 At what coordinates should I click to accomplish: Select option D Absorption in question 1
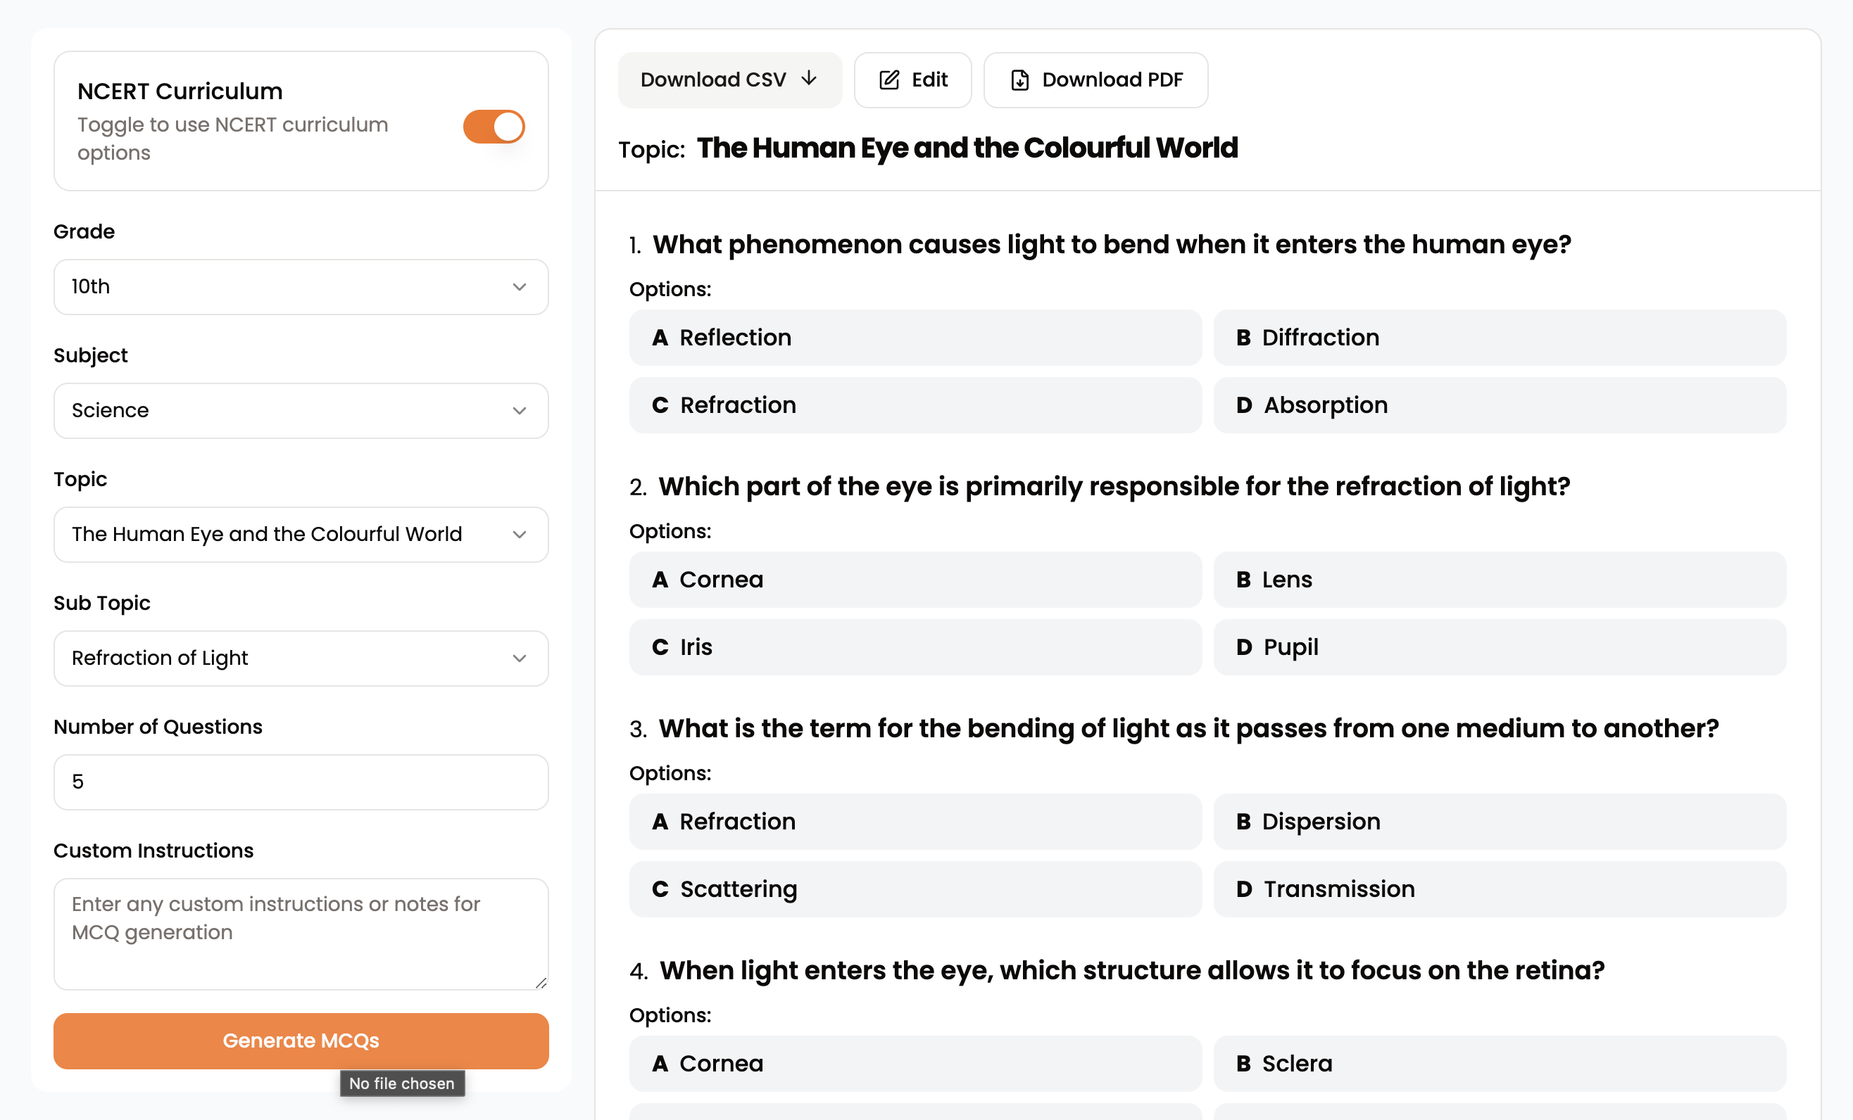1500,405
